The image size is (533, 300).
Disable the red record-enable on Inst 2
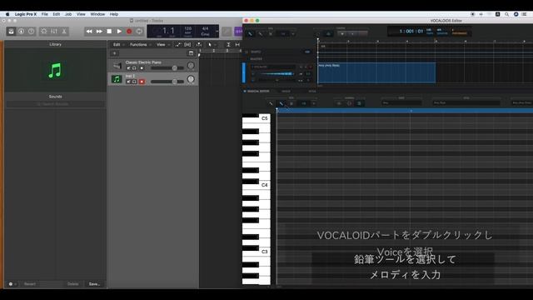[142, 82]
